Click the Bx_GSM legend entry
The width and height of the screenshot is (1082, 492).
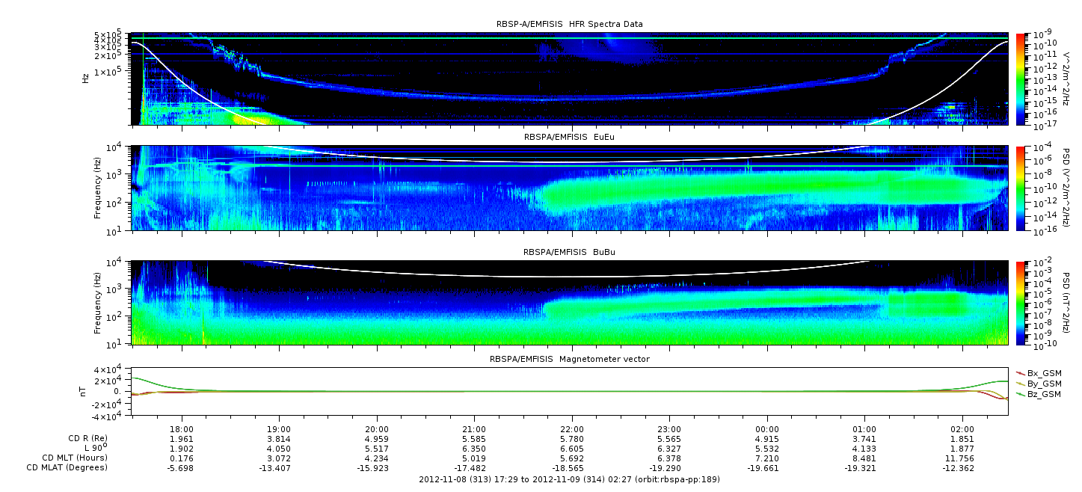tap(1043, 372)
